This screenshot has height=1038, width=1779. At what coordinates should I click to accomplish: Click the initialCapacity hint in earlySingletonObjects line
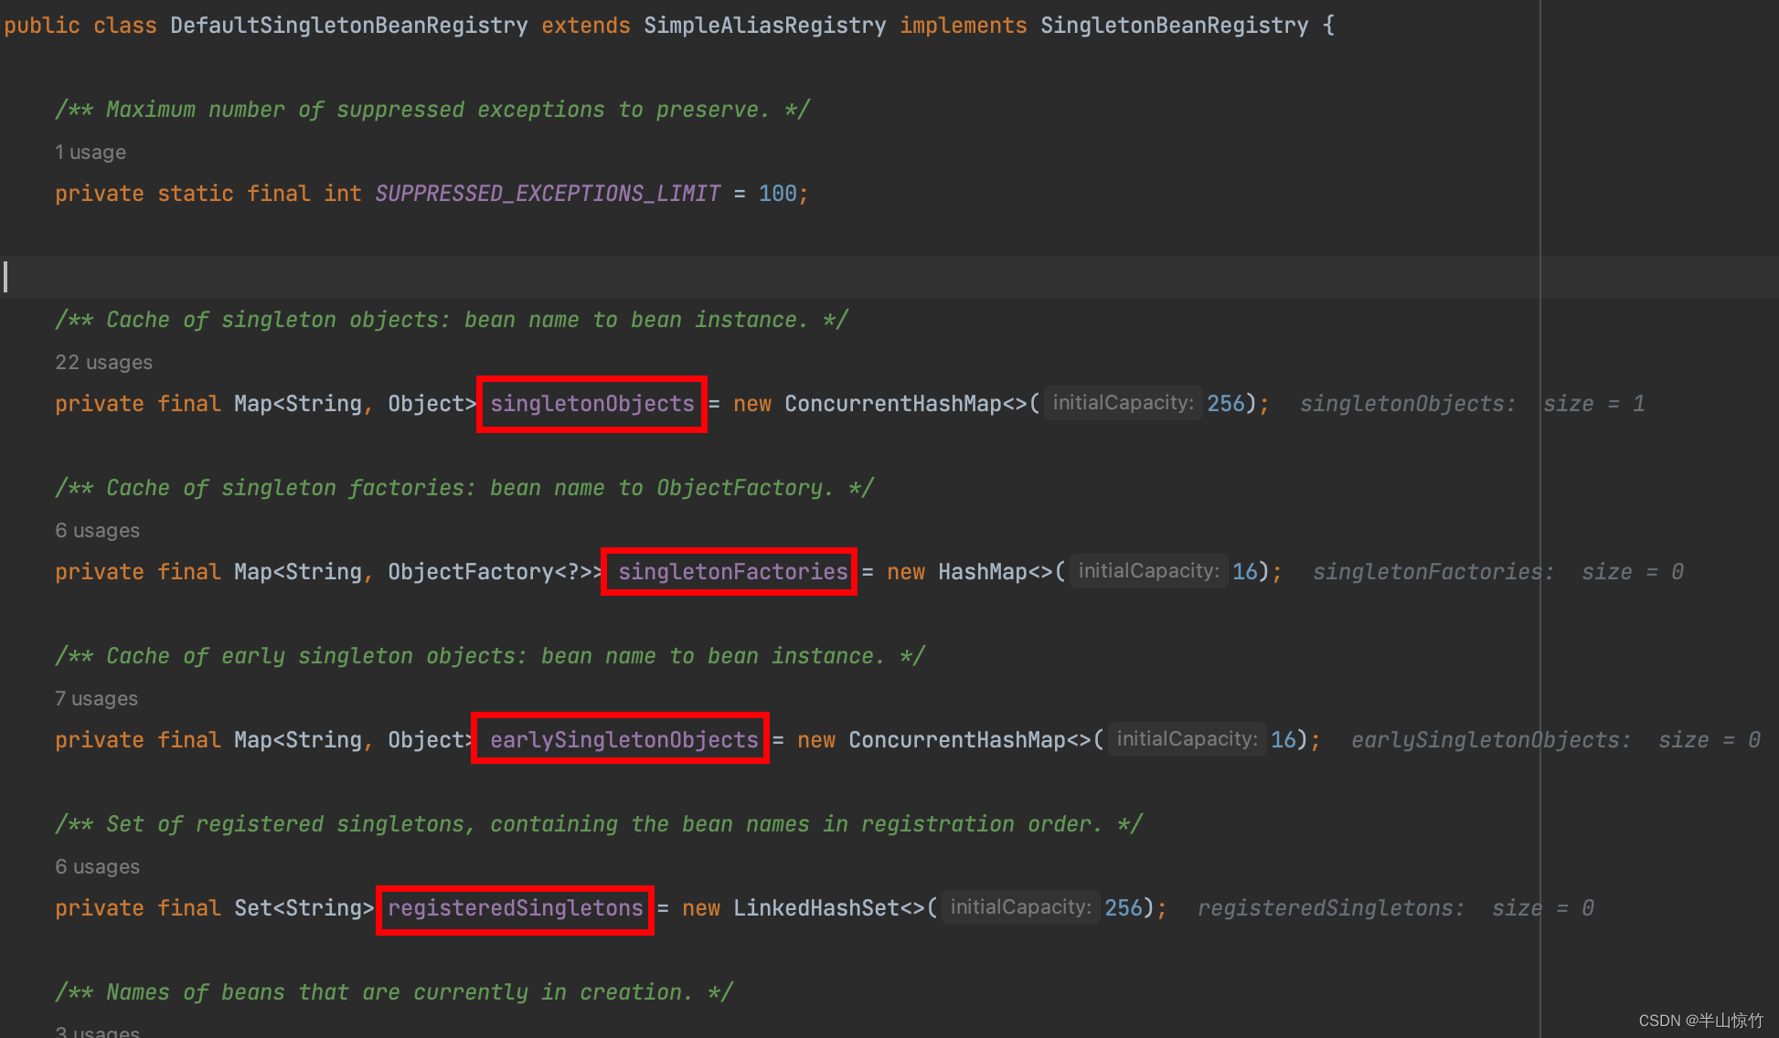coord(1187,739)
